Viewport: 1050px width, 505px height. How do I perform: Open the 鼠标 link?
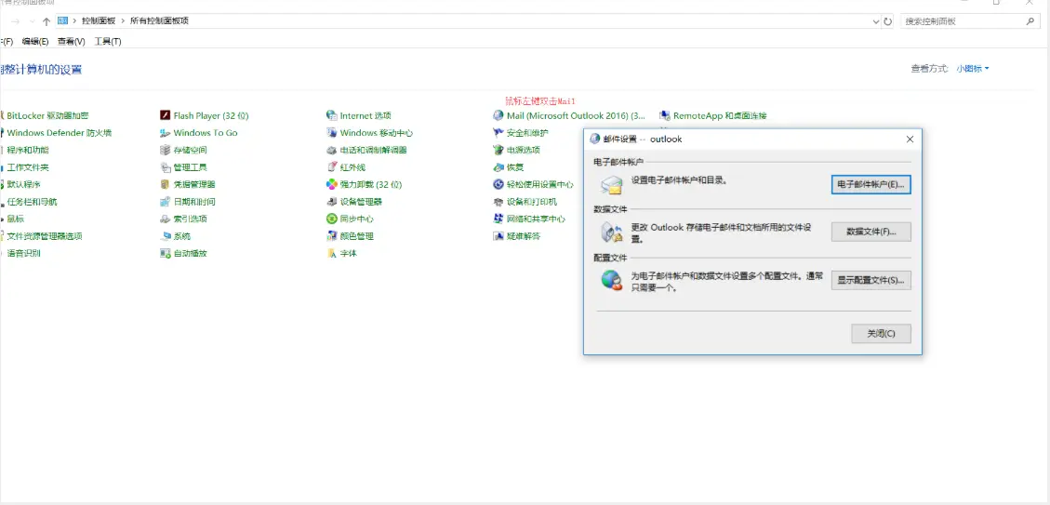pos(16,219)
